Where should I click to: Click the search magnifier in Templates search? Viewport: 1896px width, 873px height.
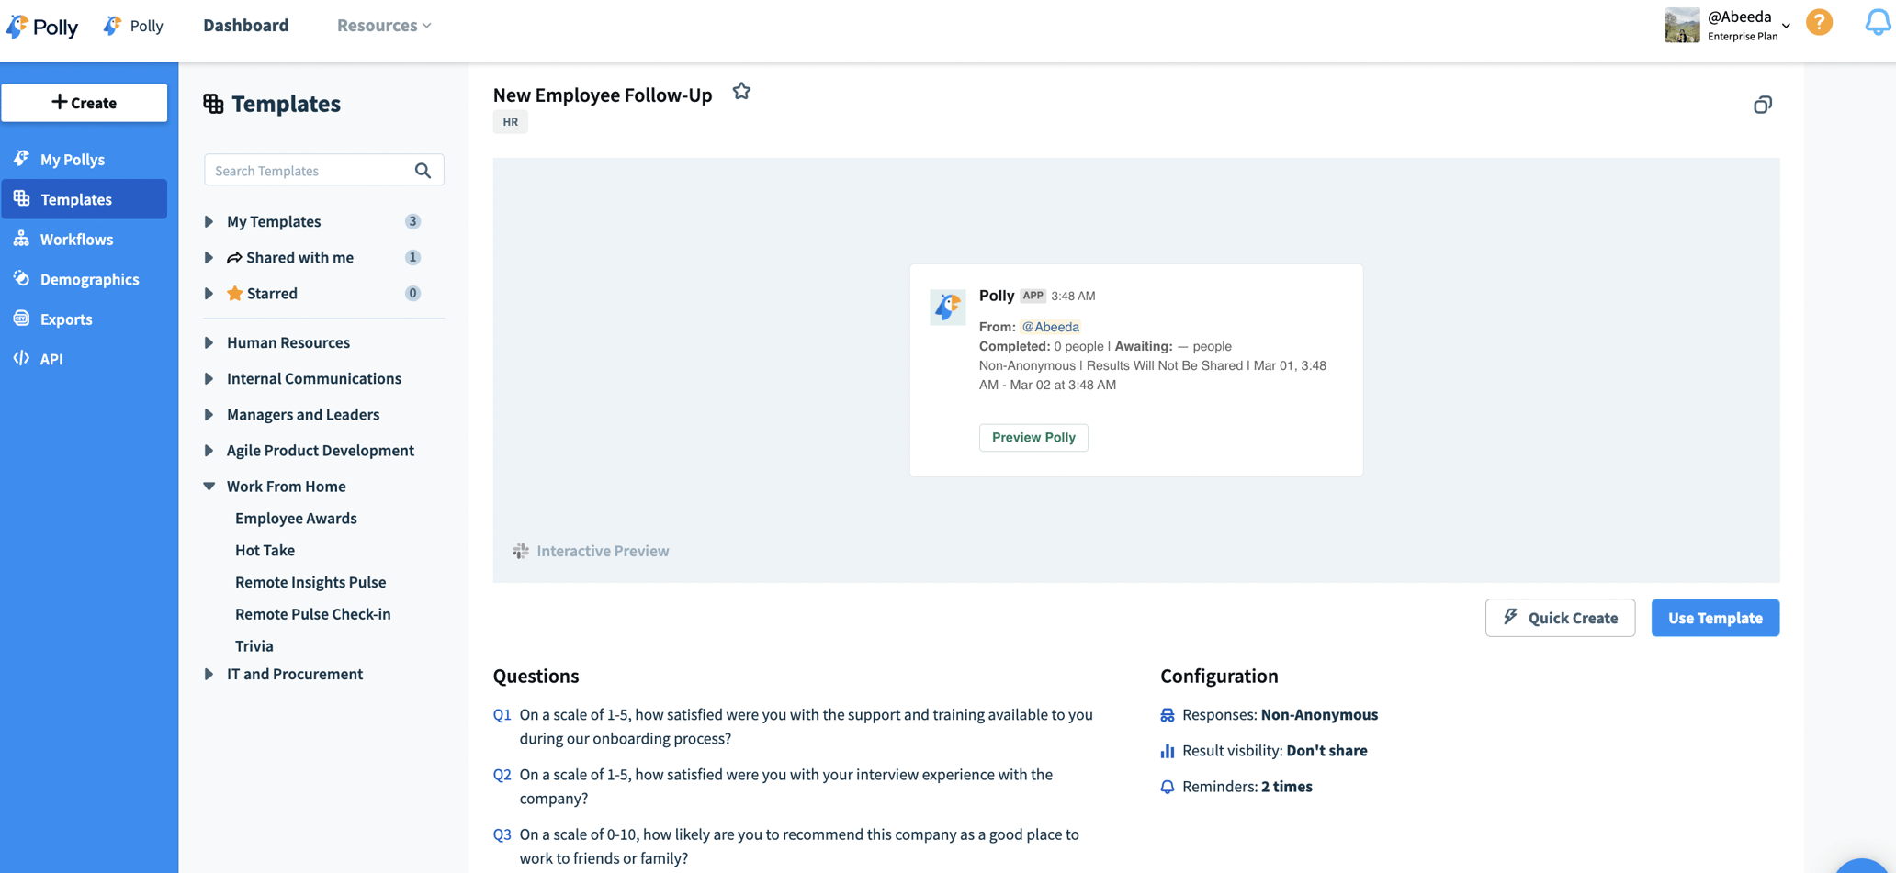coord(423,170)
